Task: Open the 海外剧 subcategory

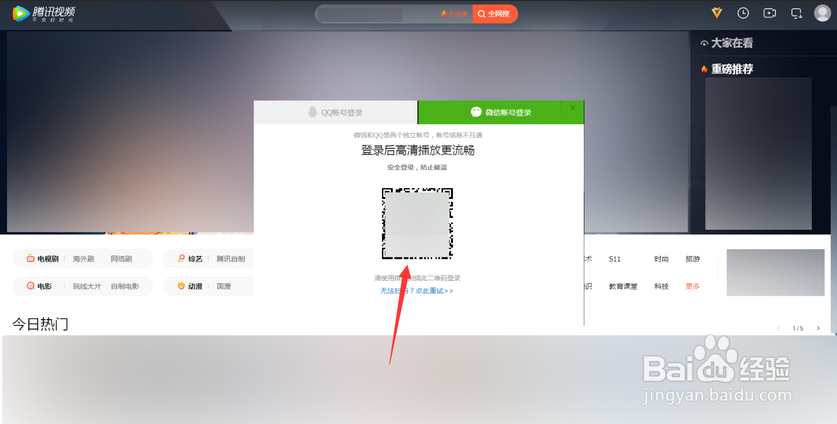Action: click(83, 259)
